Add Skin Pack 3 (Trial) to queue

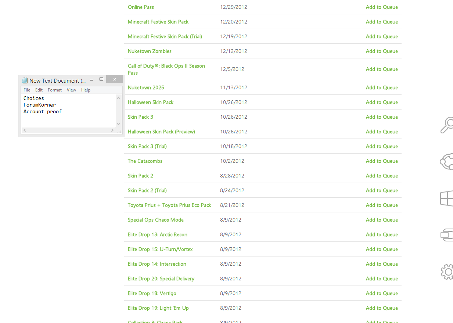[x=382, y=146]
